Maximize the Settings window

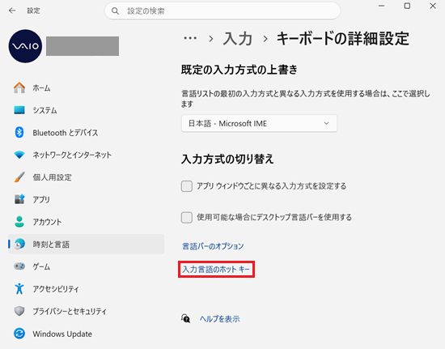[x=407, y=6]
